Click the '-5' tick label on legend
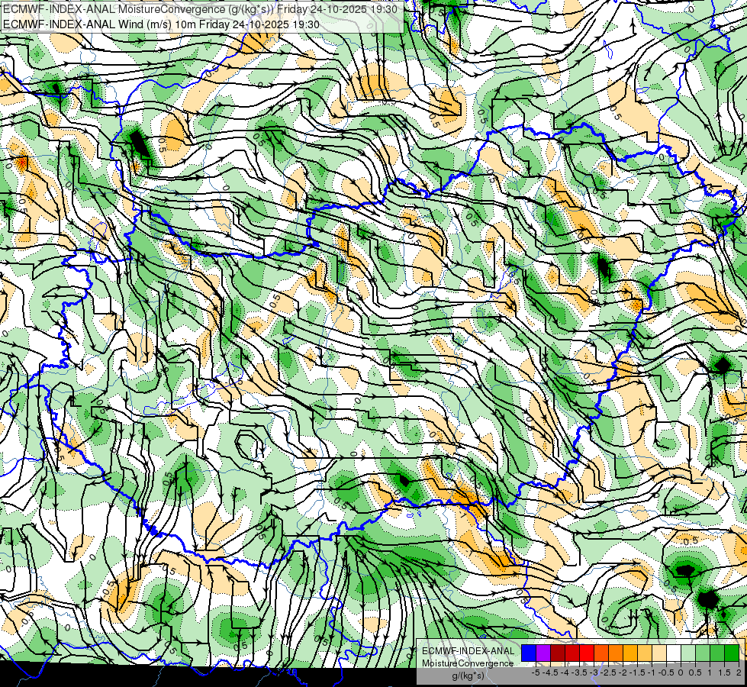 coord(536,672)
